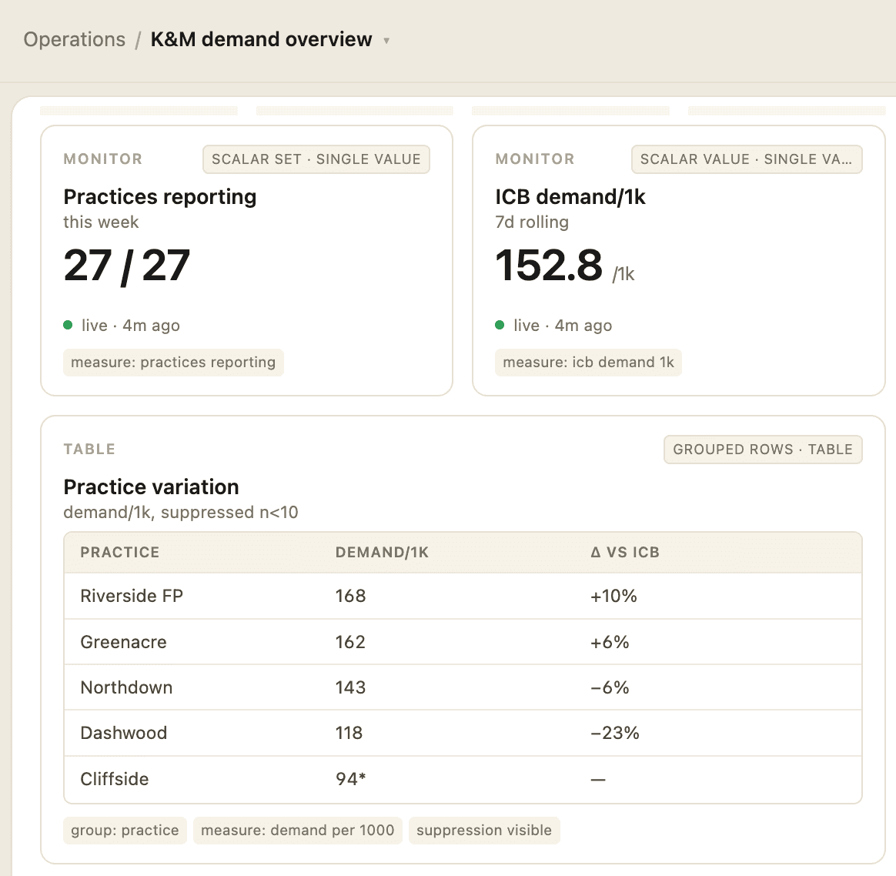
Task: Click the SCALAR SET · SINGLE VALUE badge
Action: [316, 159]
